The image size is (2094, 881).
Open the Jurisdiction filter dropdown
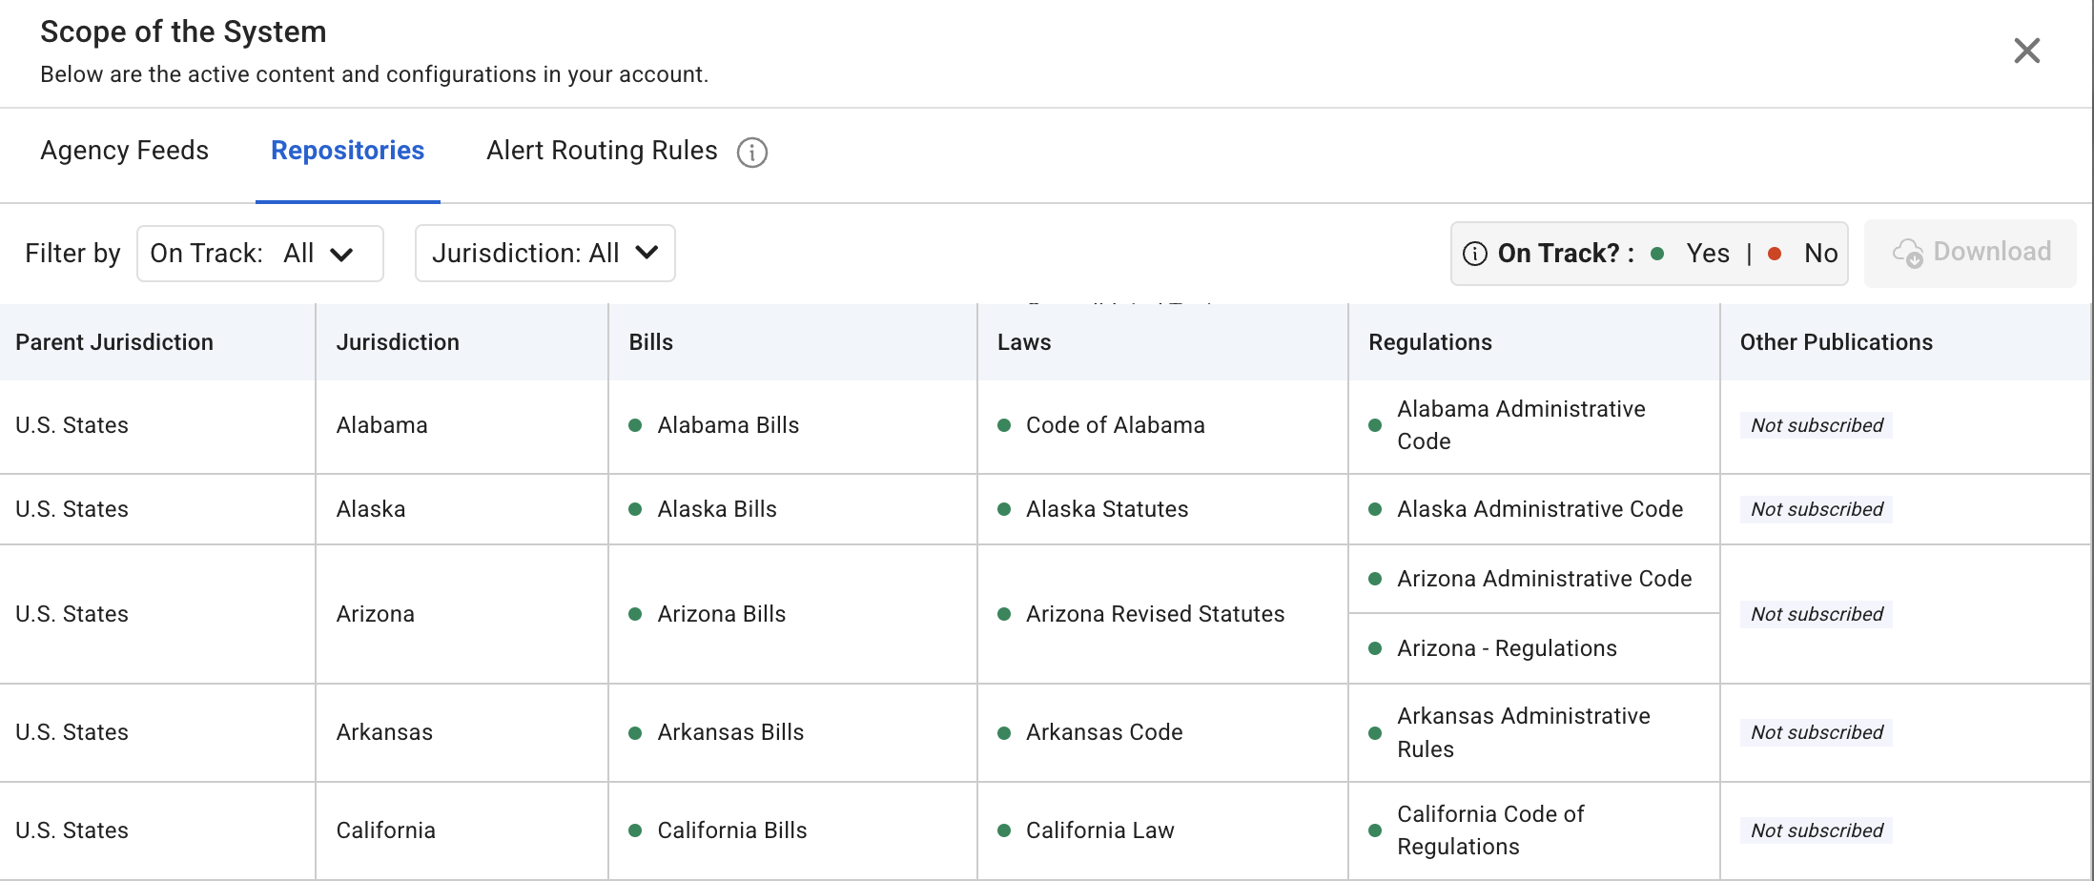[544, 254]
